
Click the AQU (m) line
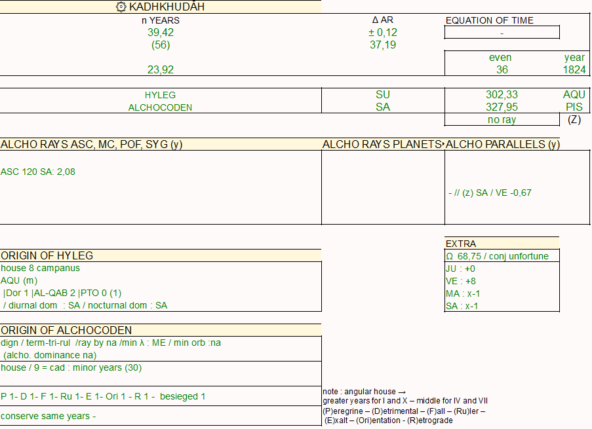click(19, 281)
